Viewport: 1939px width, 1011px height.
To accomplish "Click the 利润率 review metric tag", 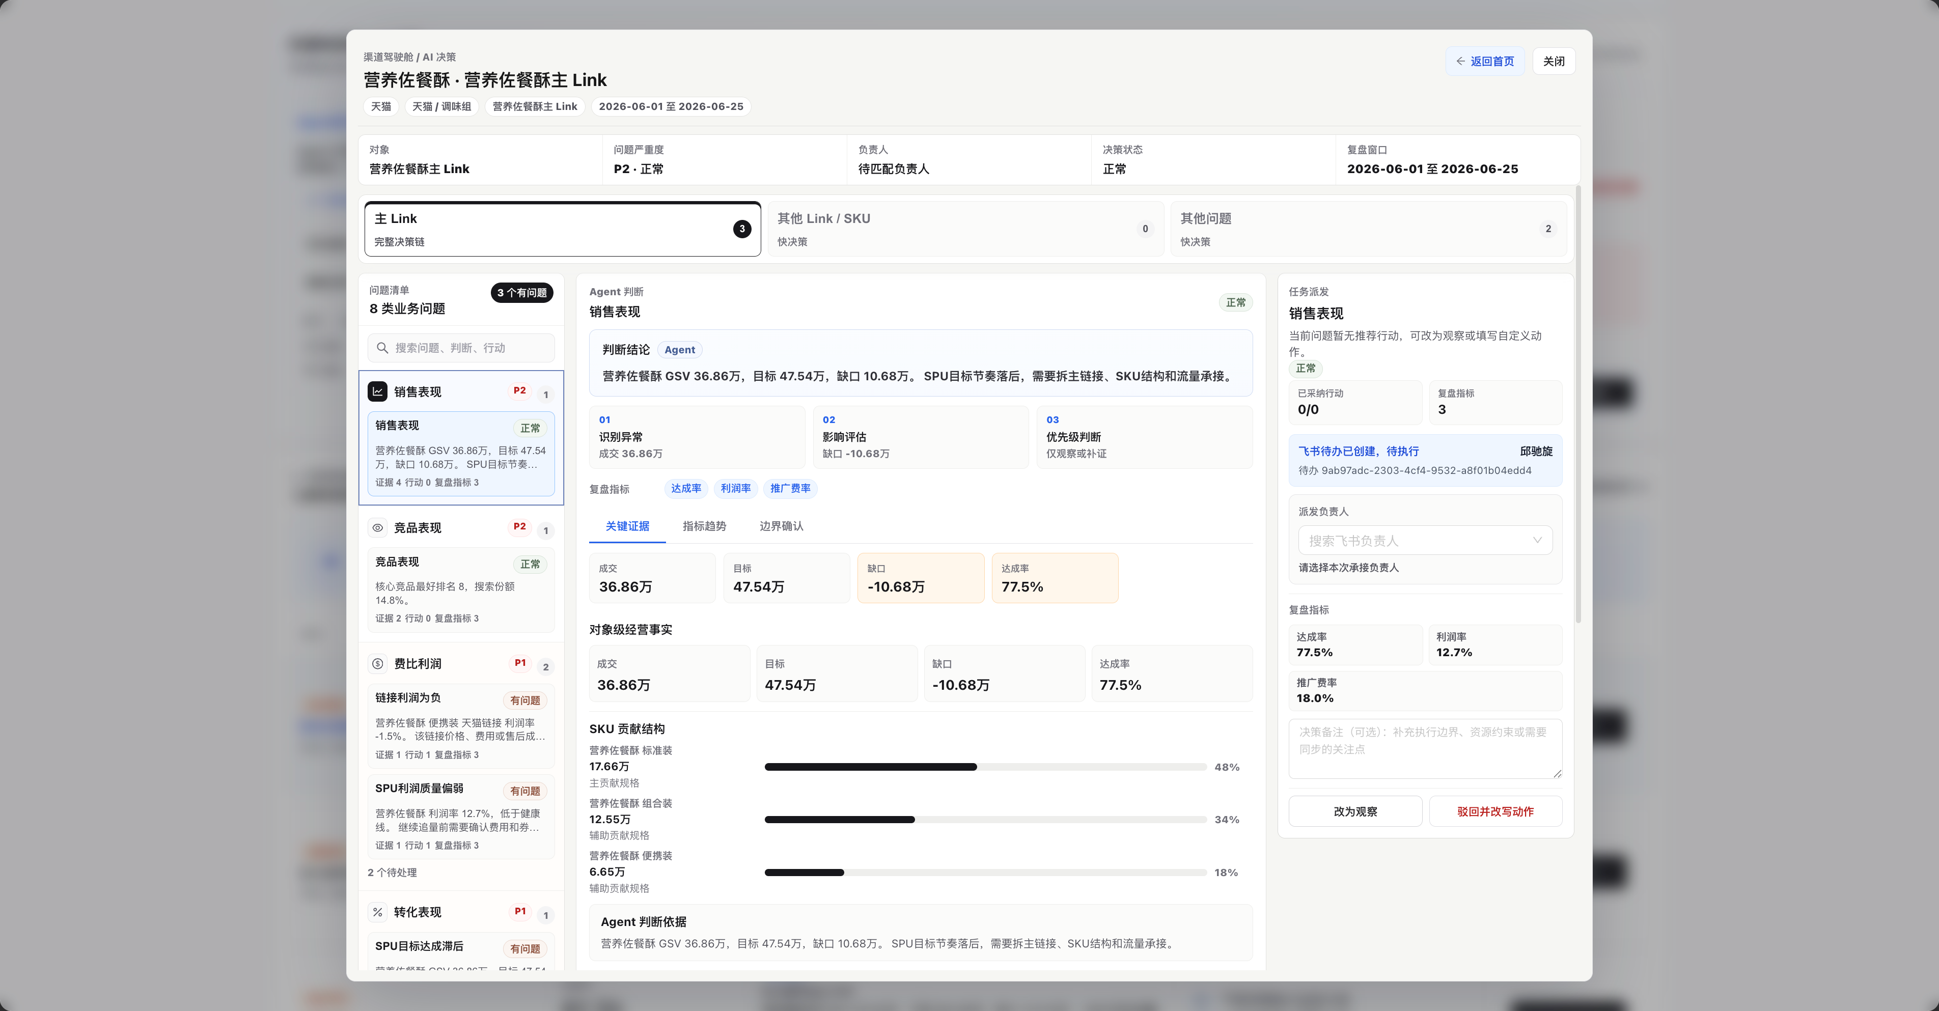I will [735, 489].
